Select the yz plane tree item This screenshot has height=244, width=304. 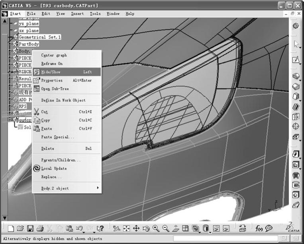29,23
